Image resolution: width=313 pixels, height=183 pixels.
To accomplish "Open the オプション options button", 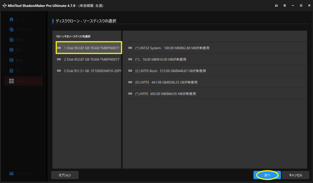I will pyautogui.click(x=65, y=175).
